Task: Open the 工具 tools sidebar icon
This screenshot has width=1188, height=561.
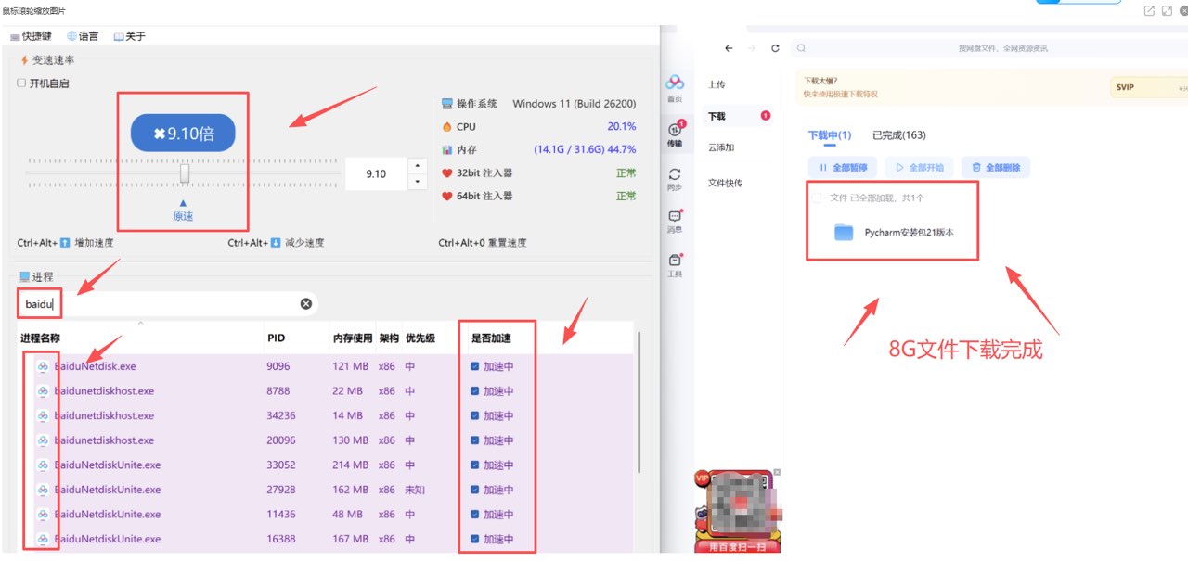Action: click(675, 262)
